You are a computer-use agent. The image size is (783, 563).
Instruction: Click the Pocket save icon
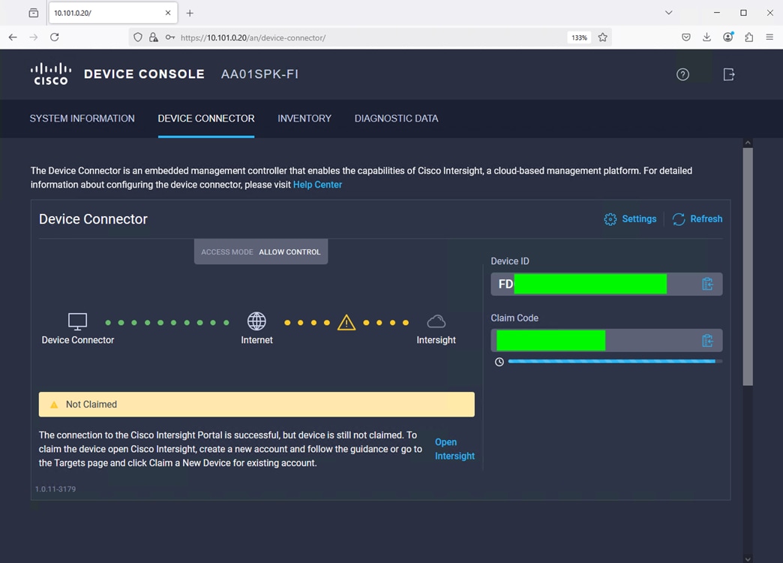(x=686, y=37)
